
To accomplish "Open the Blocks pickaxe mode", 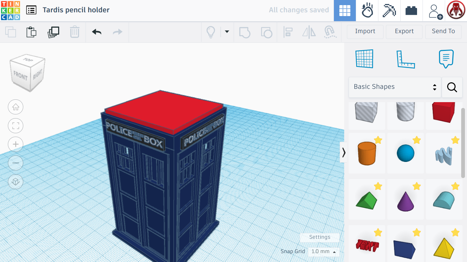I will click(x=389, y=11).
